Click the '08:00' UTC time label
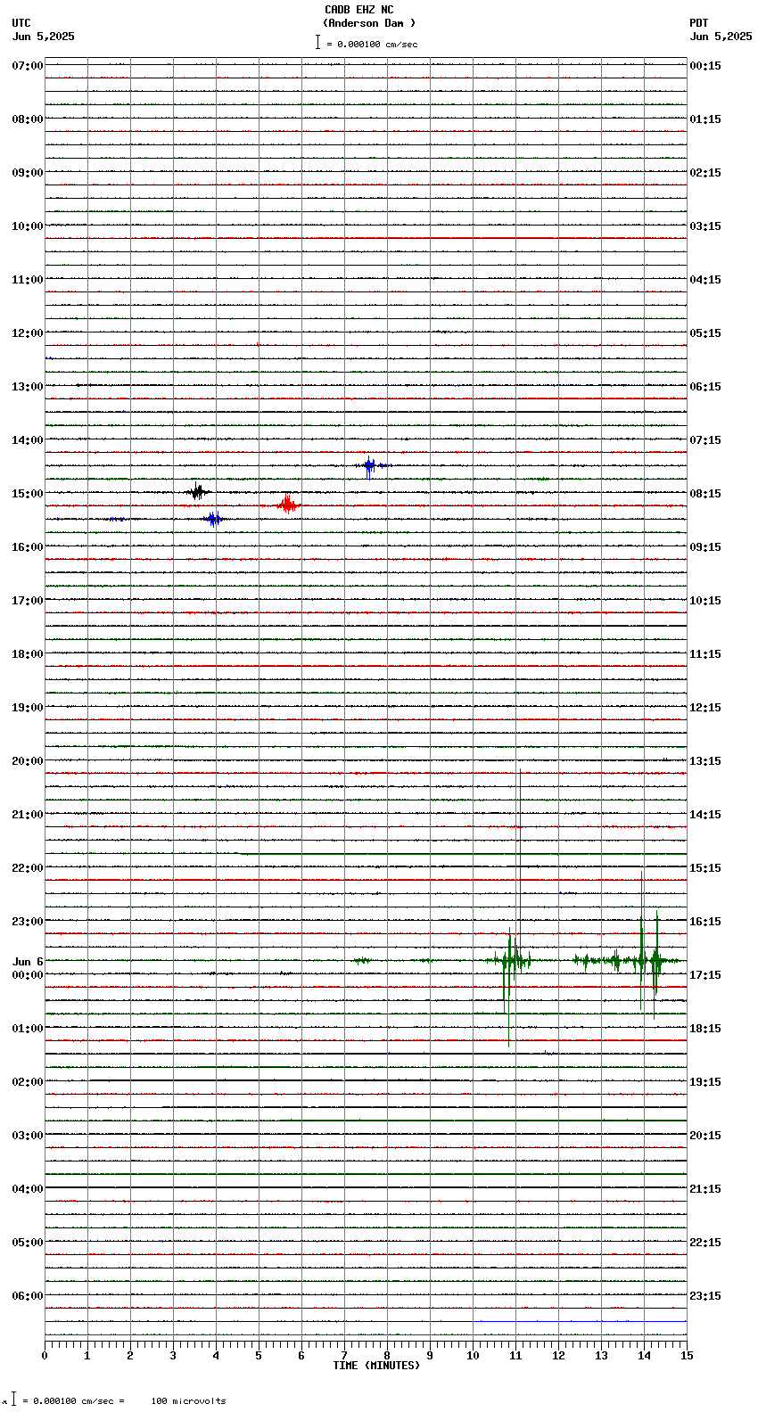Viewport: 758px width, 1412px height. (28, 119)
